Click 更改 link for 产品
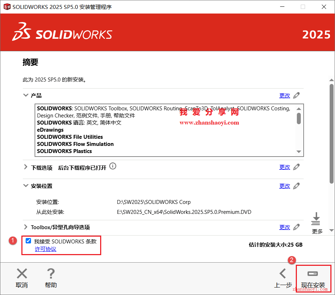This screenshot has width=335, height=295. point(285,96)
